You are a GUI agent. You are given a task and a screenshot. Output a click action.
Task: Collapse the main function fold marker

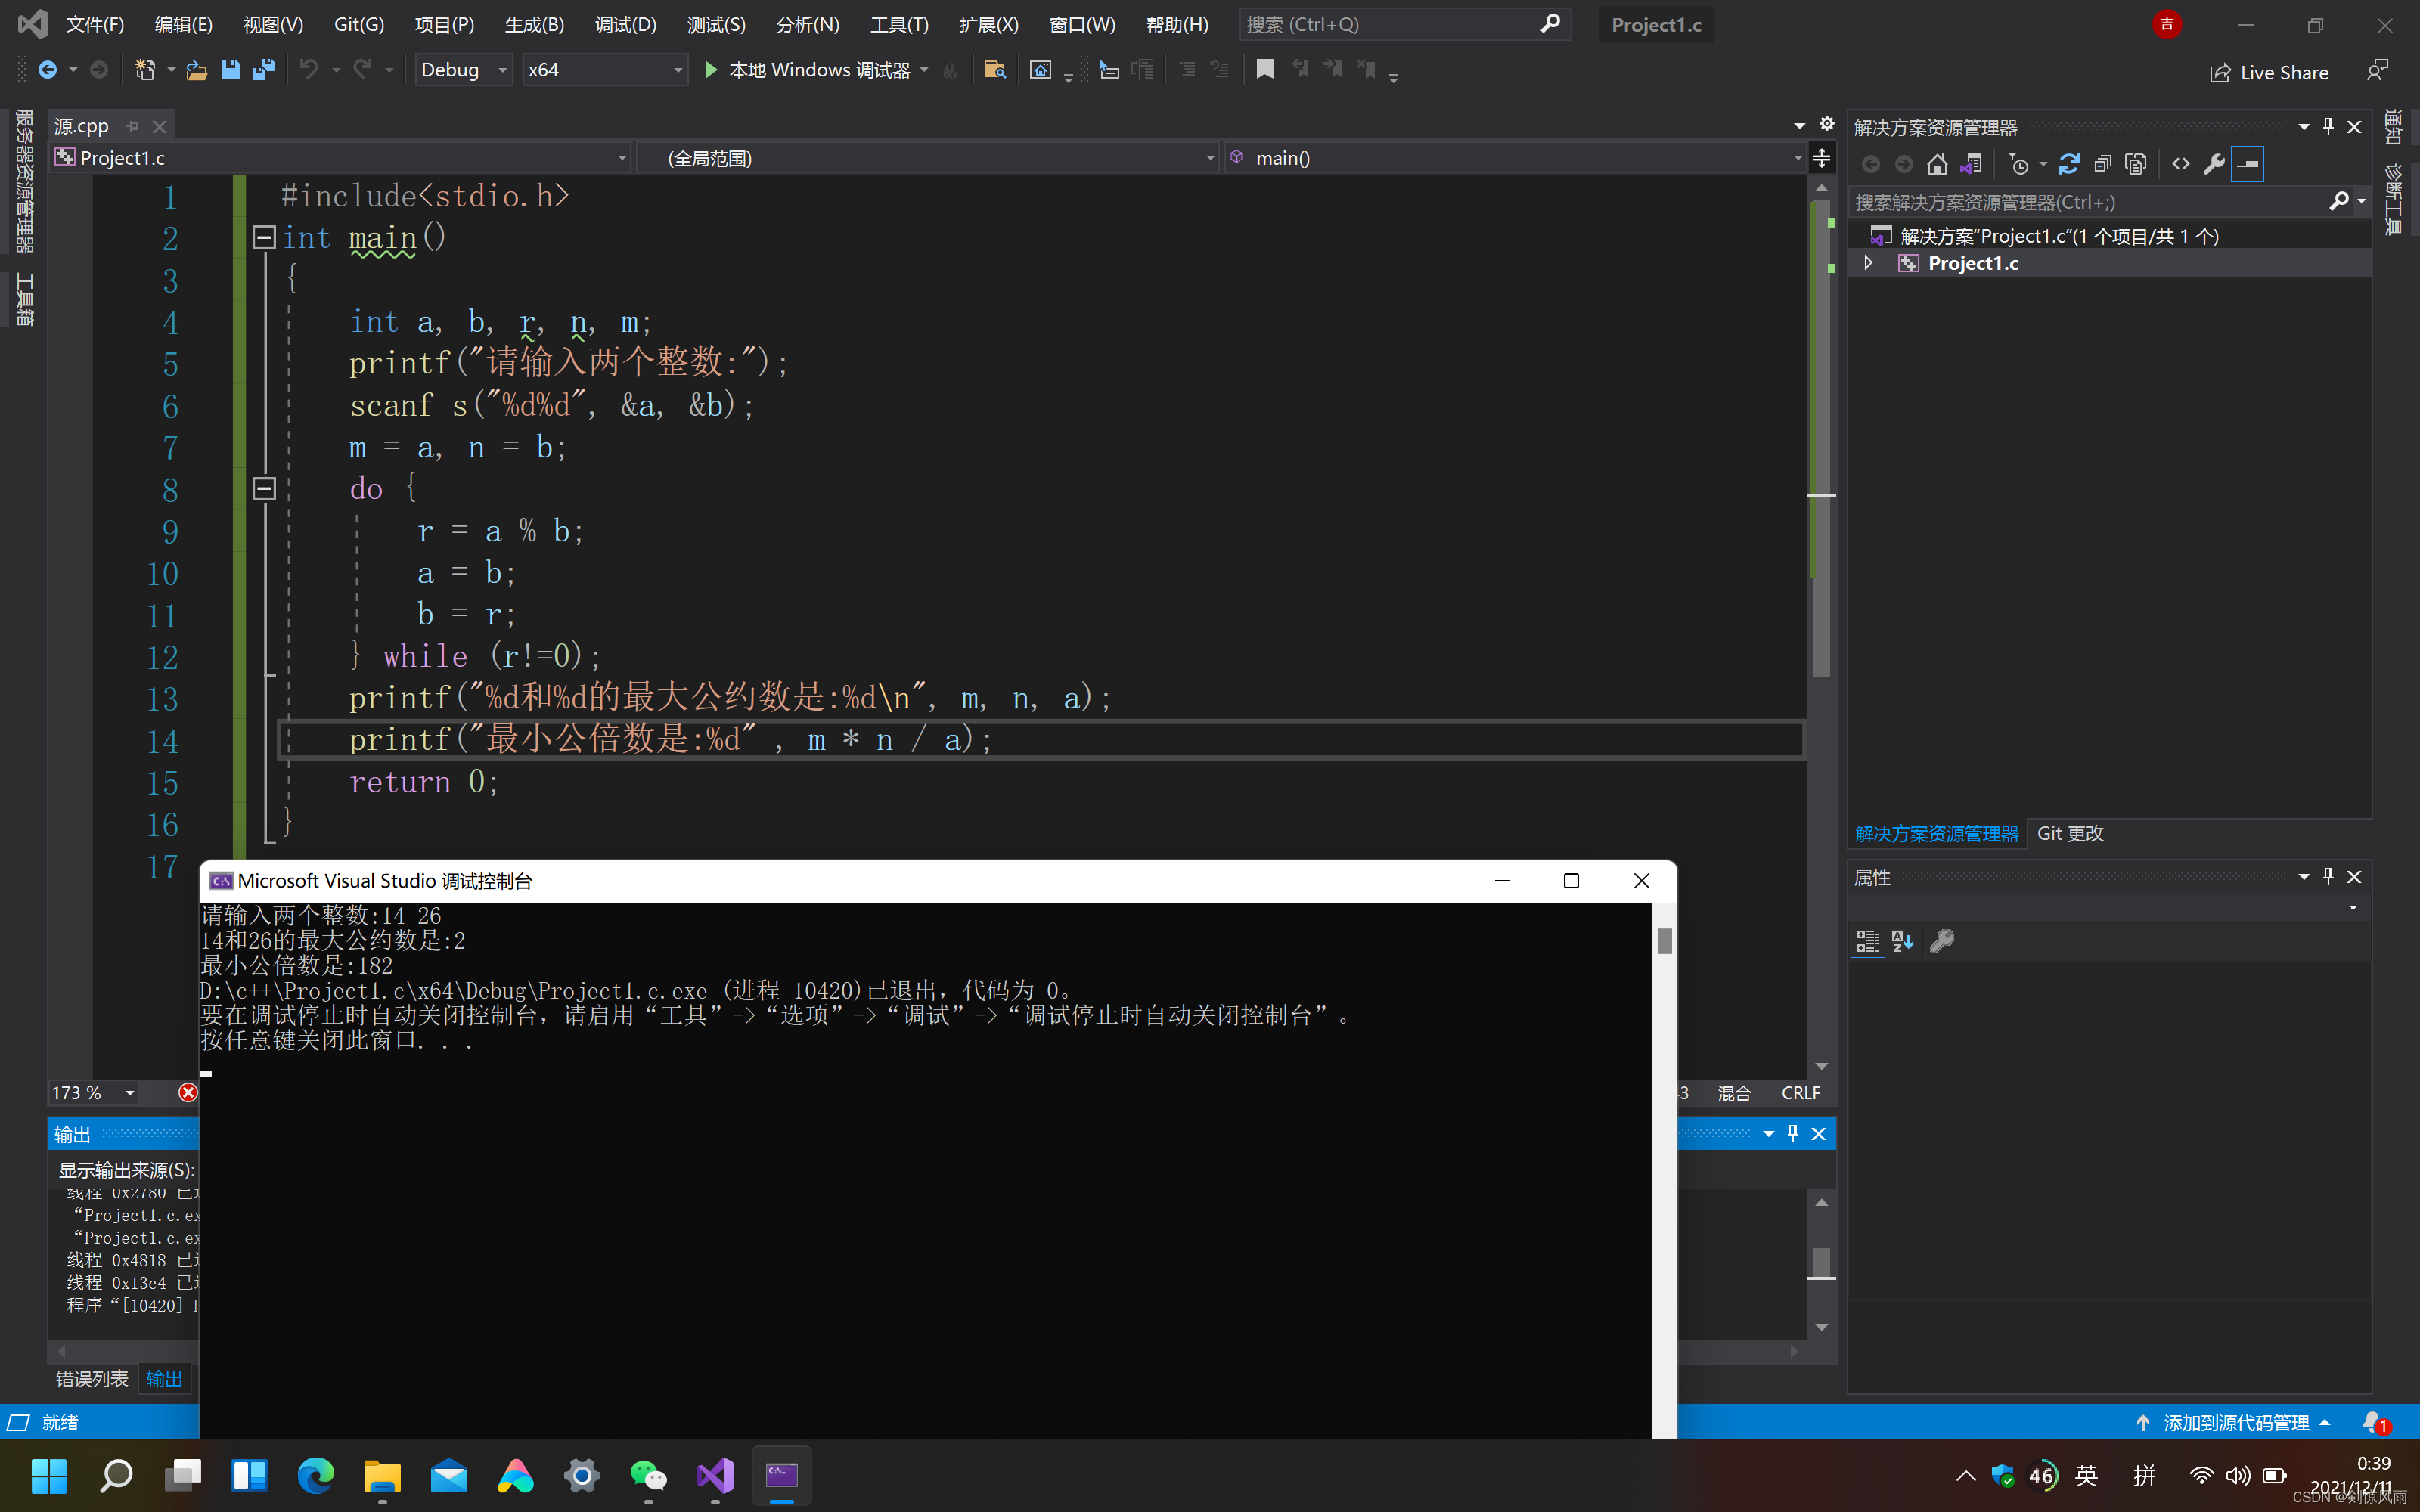click(264, 238)
